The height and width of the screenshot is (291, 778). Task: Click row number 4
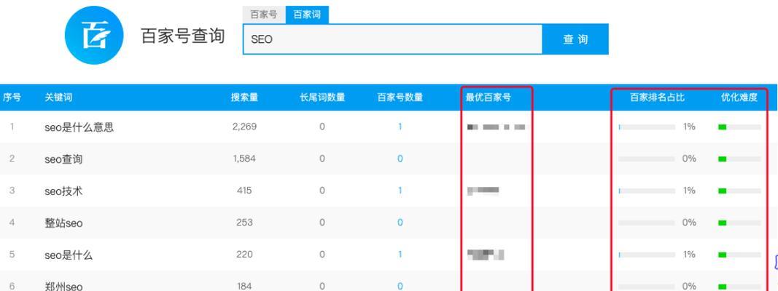(12, 223)
